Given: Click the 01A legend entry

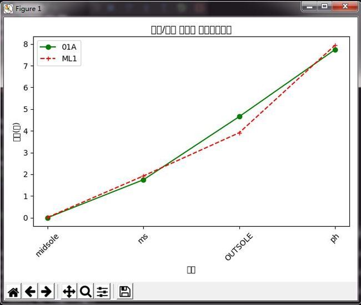Looking at the screenshot, I should [58, 47].
